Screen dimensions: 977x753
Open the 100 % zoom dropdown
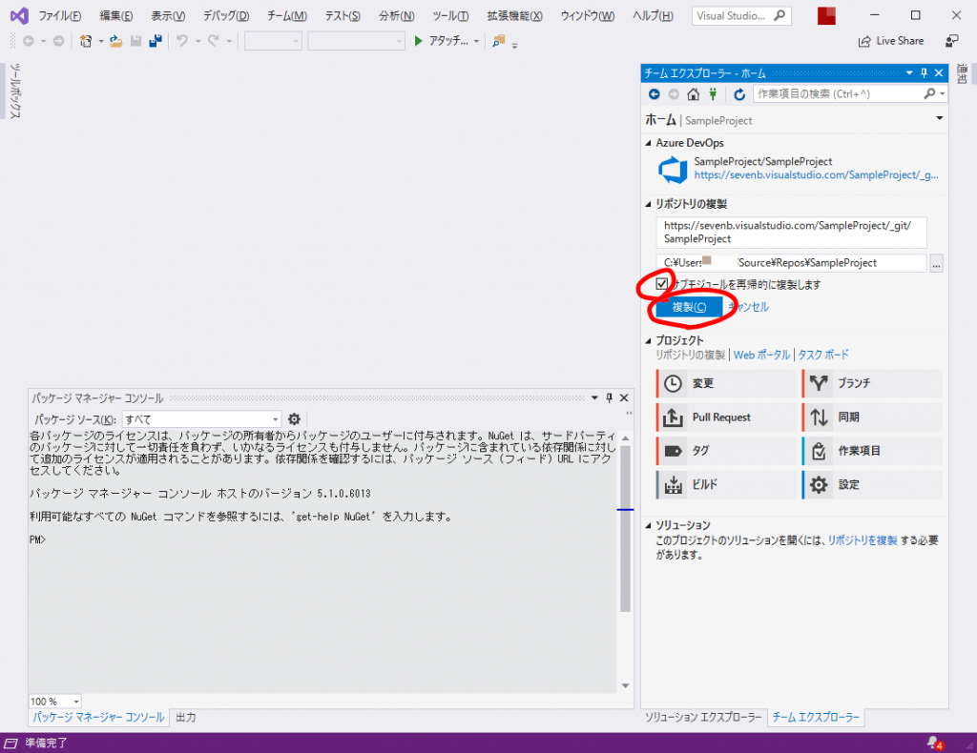point(54,702)
